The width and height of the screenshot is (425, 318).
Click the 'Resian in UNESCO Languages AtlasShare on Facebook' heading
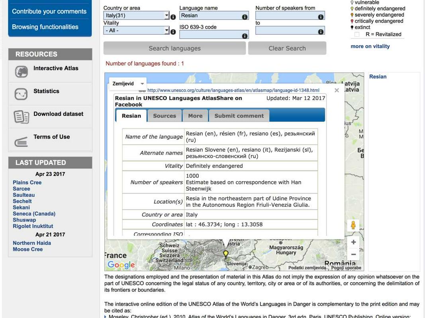click(x=178, y=101)
